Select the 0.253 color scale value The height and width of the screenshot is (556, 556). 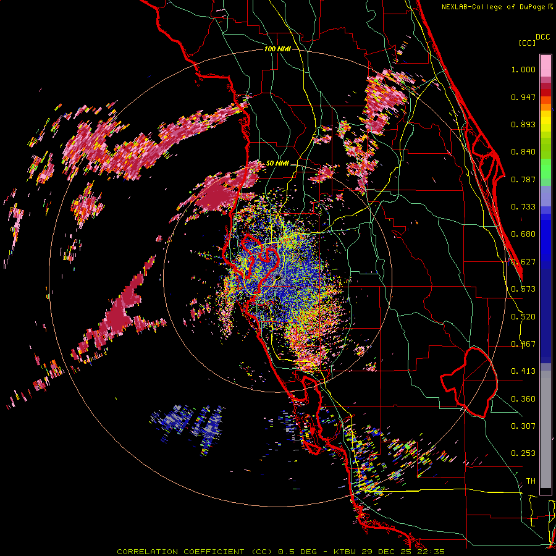pos(523,453)
